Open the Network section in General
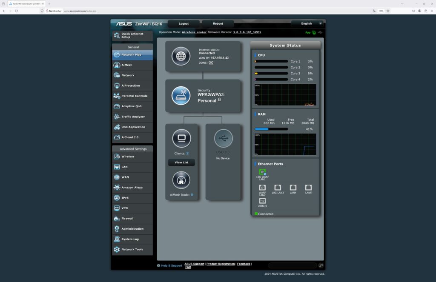Image resolution: width=436 pixels, height=282 pixels. (x=132, y=75)
